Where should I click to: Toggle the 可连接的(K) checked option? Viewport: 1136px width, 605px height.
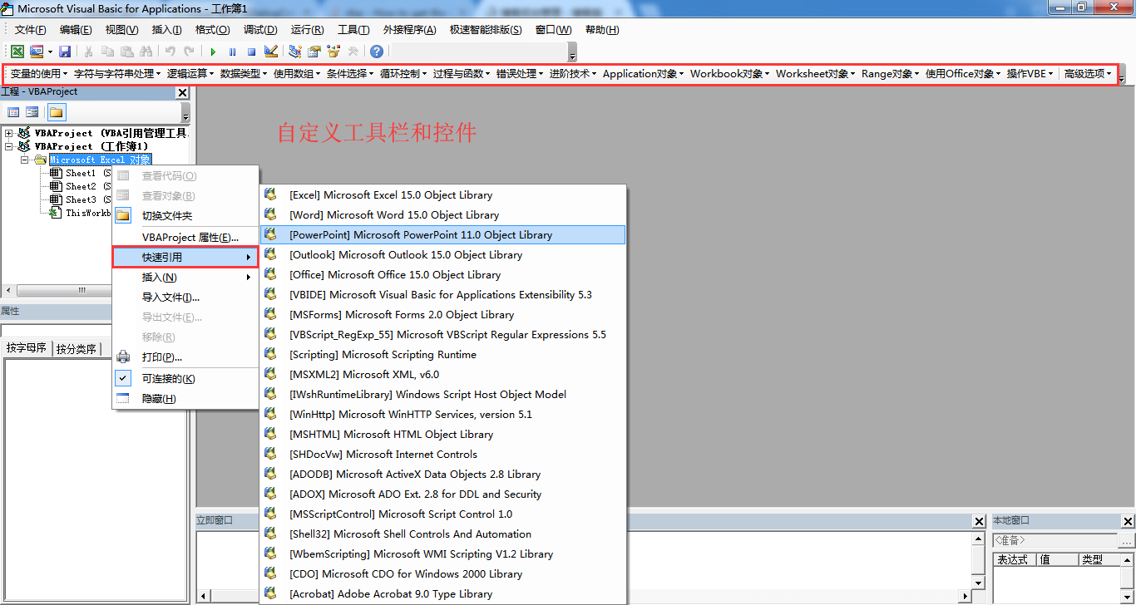coord(185,379)
